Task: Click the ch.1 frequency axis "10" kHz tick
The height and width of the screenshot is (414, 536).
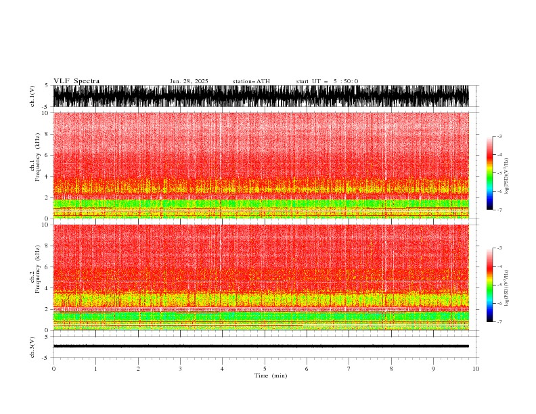Action: [x=45, y=113]
